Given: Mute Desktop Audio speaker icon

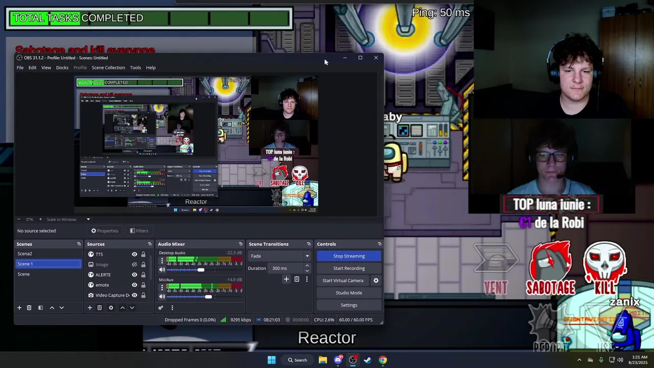Looking at the screenshot, I should click(162, 270).
